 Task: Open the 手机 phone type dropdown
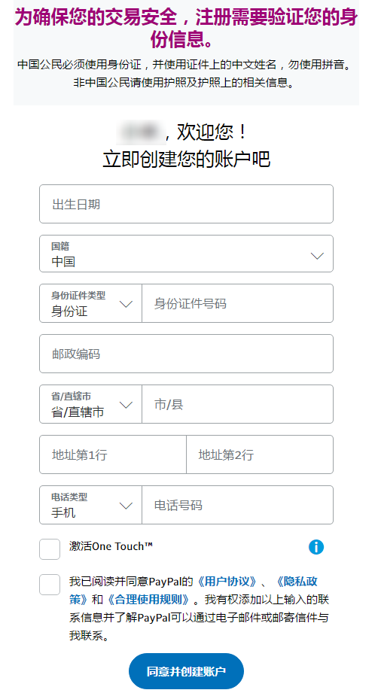pos(90,505)
